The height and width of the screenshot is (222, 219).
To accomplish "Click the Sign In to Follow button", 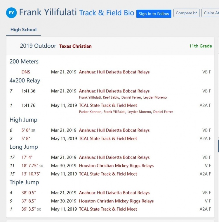I will tap(154, 14).
